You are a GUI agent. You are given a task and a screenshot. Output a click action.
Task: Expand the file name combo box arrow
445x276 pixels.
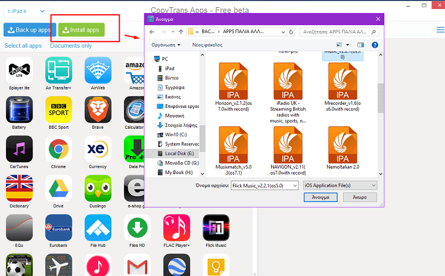(x=294, y=185)
